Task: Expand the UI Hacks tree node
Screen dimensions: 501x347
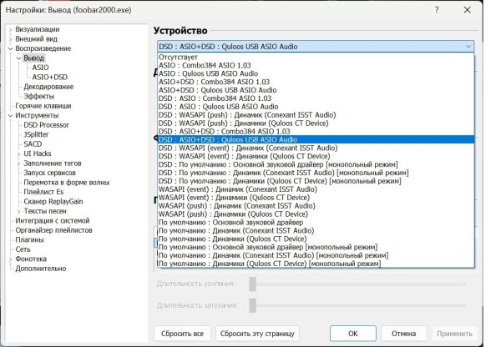Action: point(19,154)
